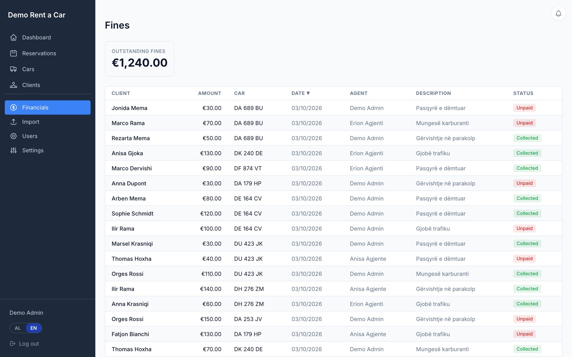Click Anisa Agjente in Thomas Hoxha €40.00 row
The image size is (572, 357).
coord(368,259)
